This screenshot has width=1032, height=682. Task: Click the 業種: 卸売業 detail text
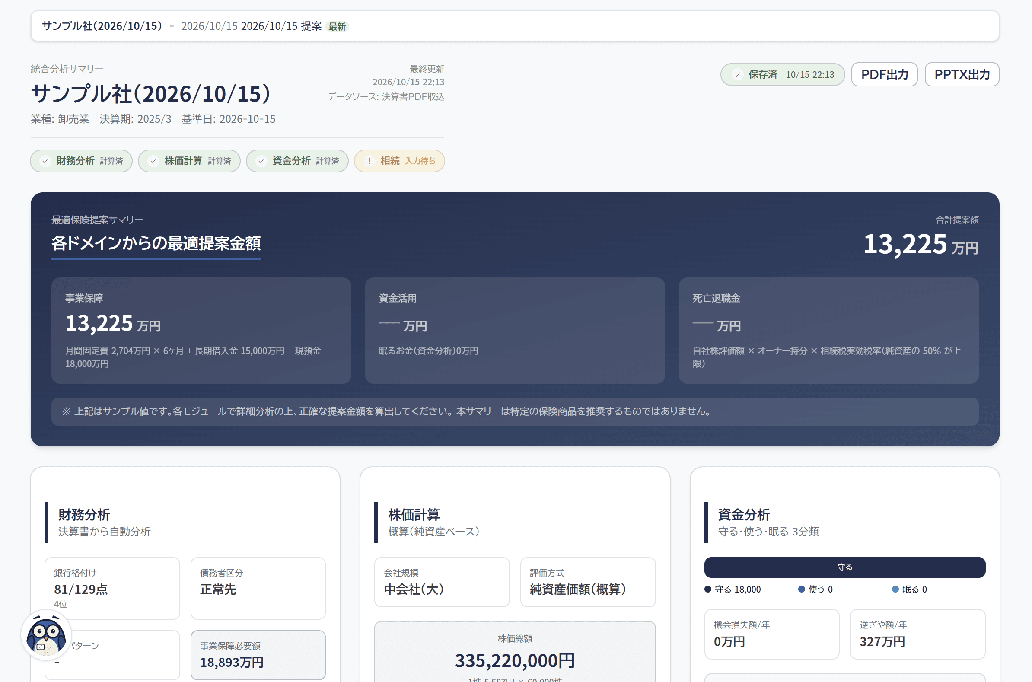60,119
